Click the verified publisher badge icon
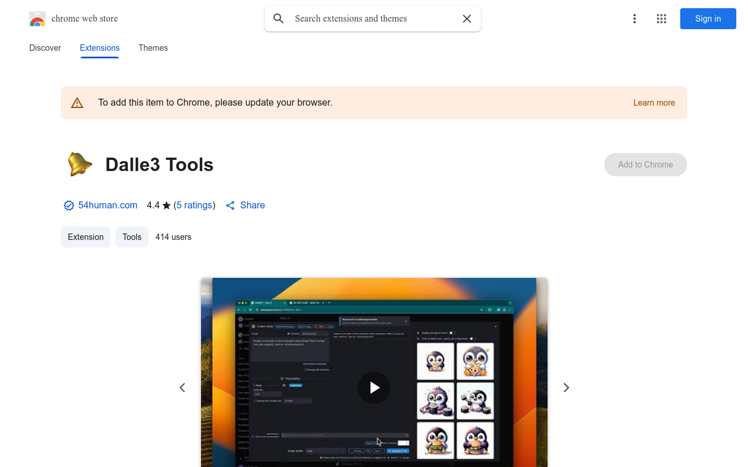The image size is (748, 467). coord(68,205)
